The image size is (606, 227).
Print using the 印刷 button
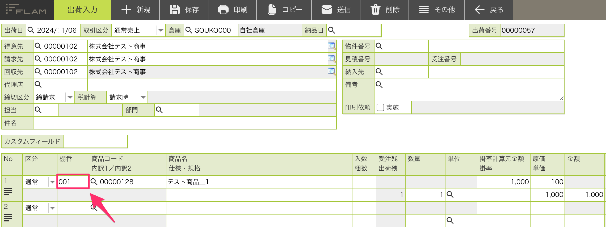coord(232,10)
